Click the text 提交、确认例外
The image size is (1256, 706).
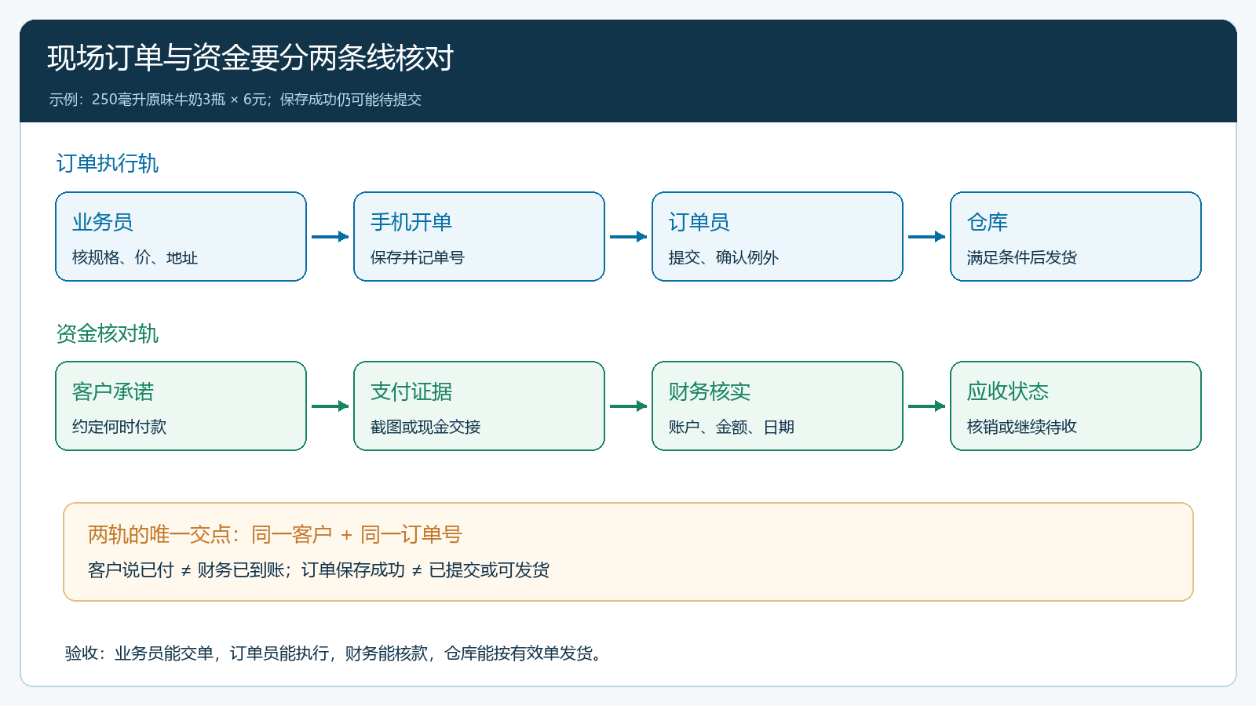(x=724, y=257)
